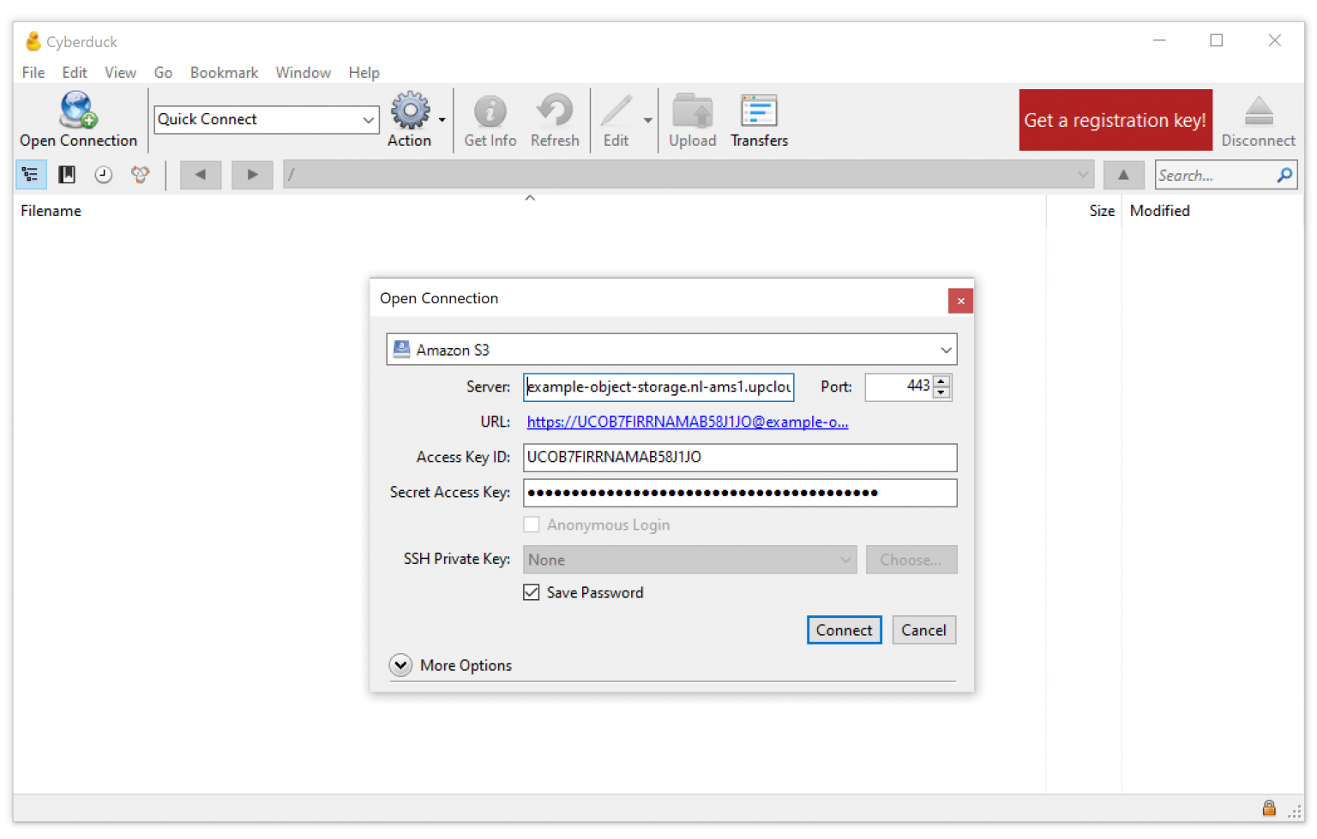Open the Quick Connect dropdown
Image resolution: width=1317 pixels, height=839 pixels.
369,119
